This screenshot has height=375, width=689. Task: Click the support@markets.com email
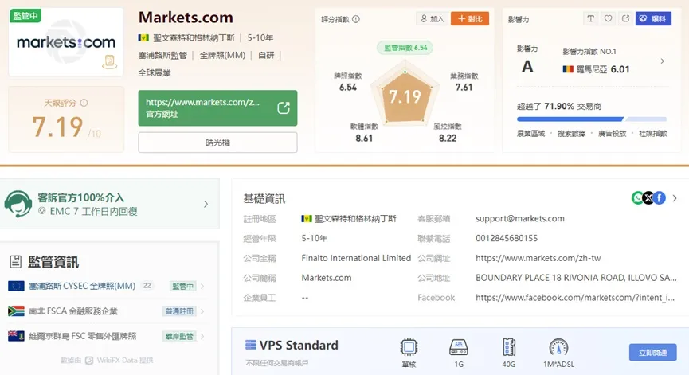520,219
